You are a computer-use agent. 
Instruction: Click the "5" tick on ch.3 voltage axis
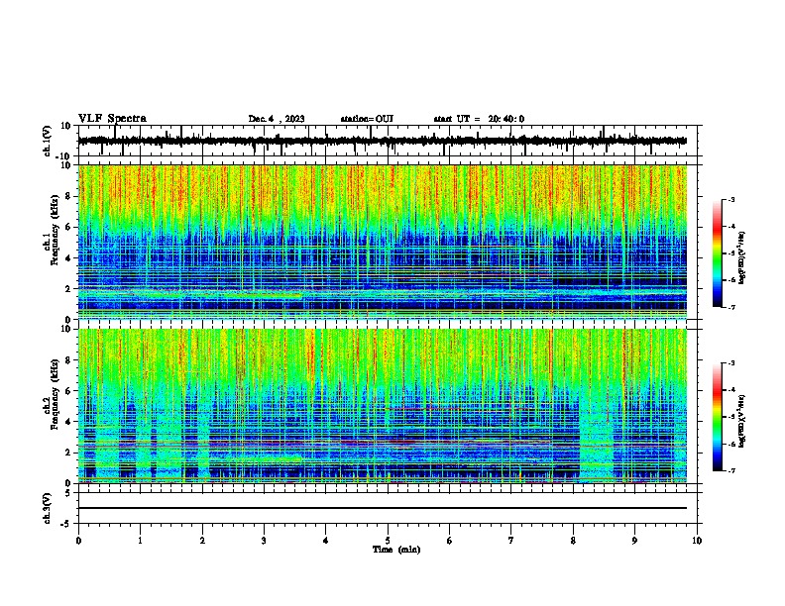pyautogui.click(x=68, y=493)
